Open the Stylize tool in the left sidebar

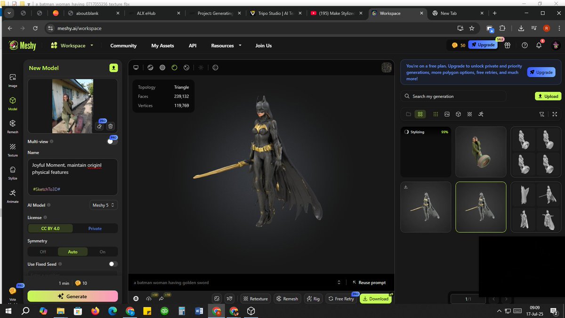click(13, 172)
